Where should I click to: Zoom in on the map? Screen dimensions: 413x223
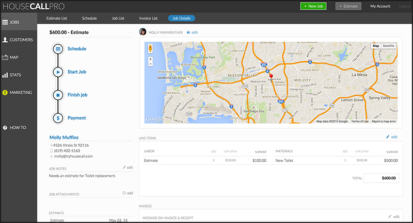tap(150, 59)
